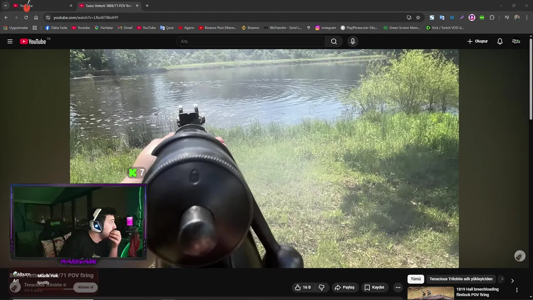Open the Binance bookmark

click(x=250, y=28)
